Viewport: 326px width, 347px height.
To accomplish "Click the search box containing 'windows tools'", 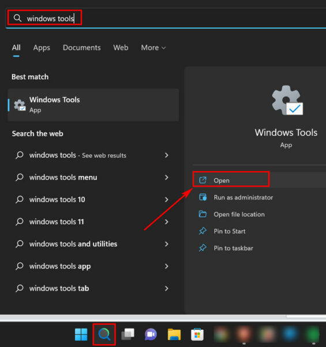I will tap(166, 18).
